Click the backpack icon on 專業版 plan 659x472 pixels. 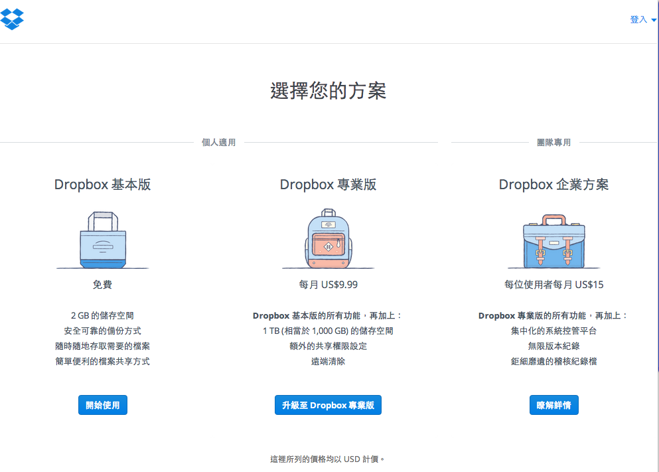pos(327,240)
